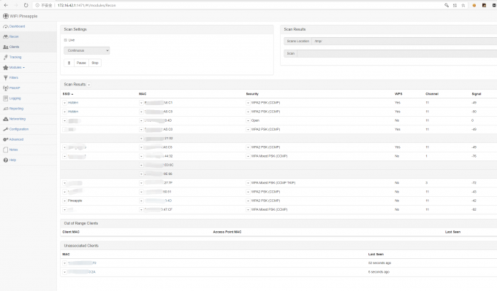Click the Modules star icon

(5, 67)
